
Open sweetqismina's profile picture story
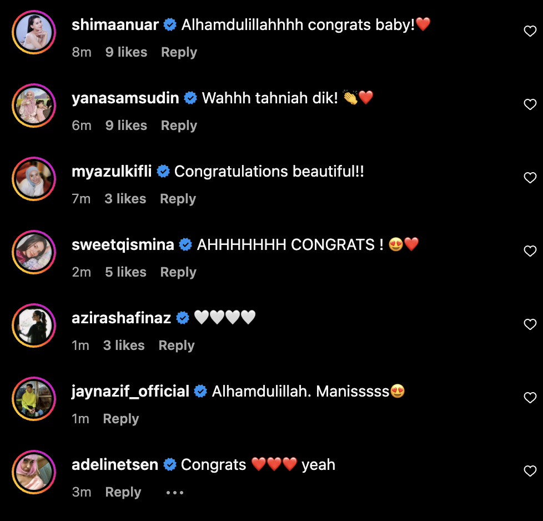coord(34,252)
